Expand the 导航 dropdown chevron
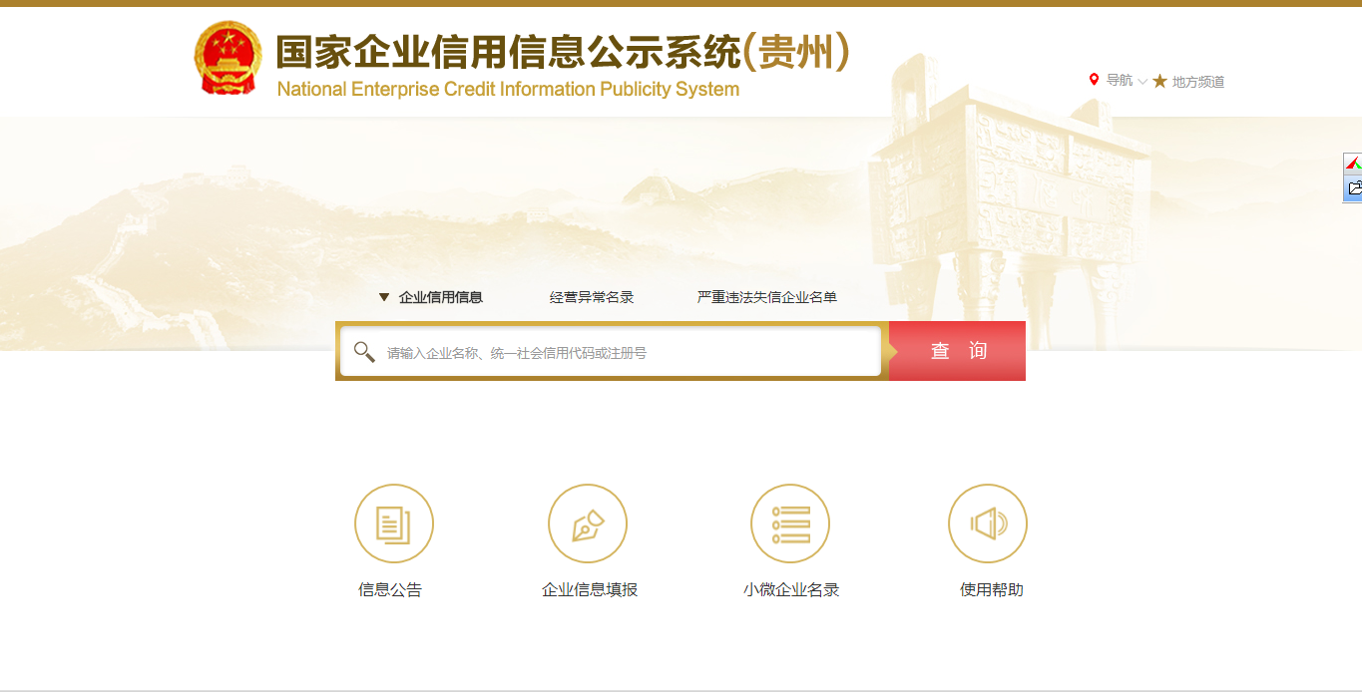 (1142, 82)
